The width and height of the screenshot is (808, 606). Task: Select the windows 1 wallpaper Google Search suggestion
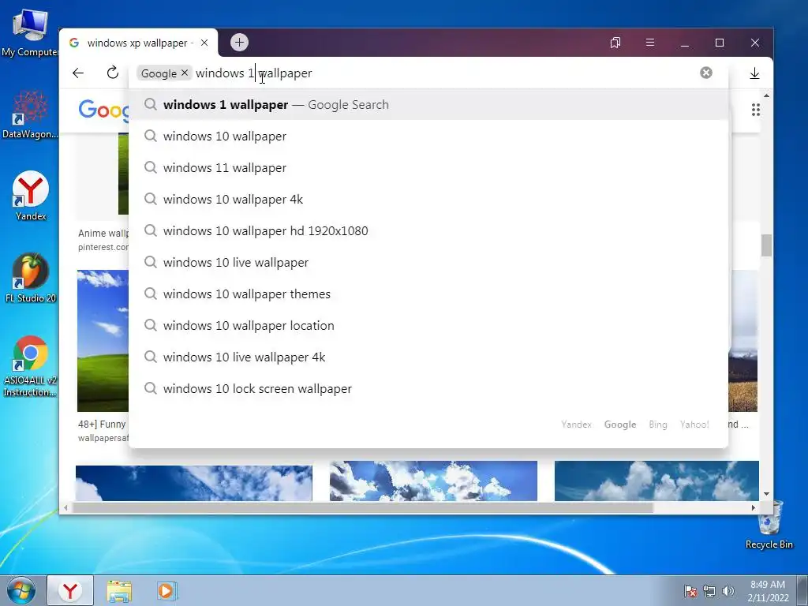[x=428, y=105]
